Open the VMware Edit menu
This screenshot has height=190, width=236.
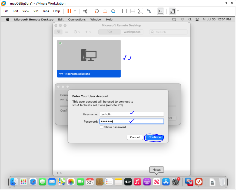point(15,11)
